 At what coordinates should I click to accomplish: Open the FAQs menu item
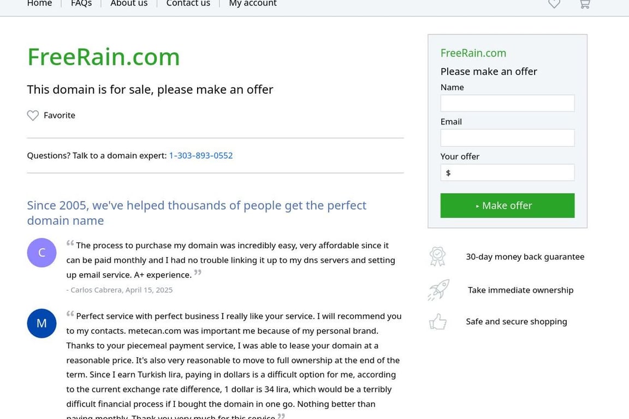point(81,4)
